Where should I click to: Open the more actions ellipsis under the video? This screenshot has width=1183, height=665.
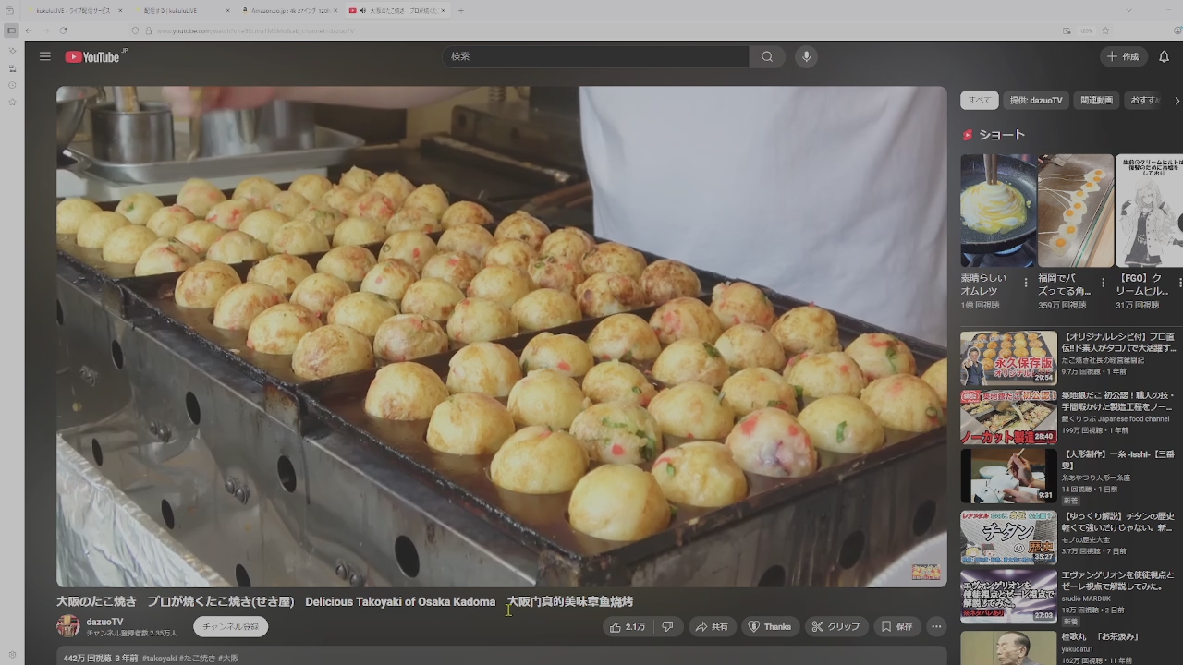[x=936, y=627]
